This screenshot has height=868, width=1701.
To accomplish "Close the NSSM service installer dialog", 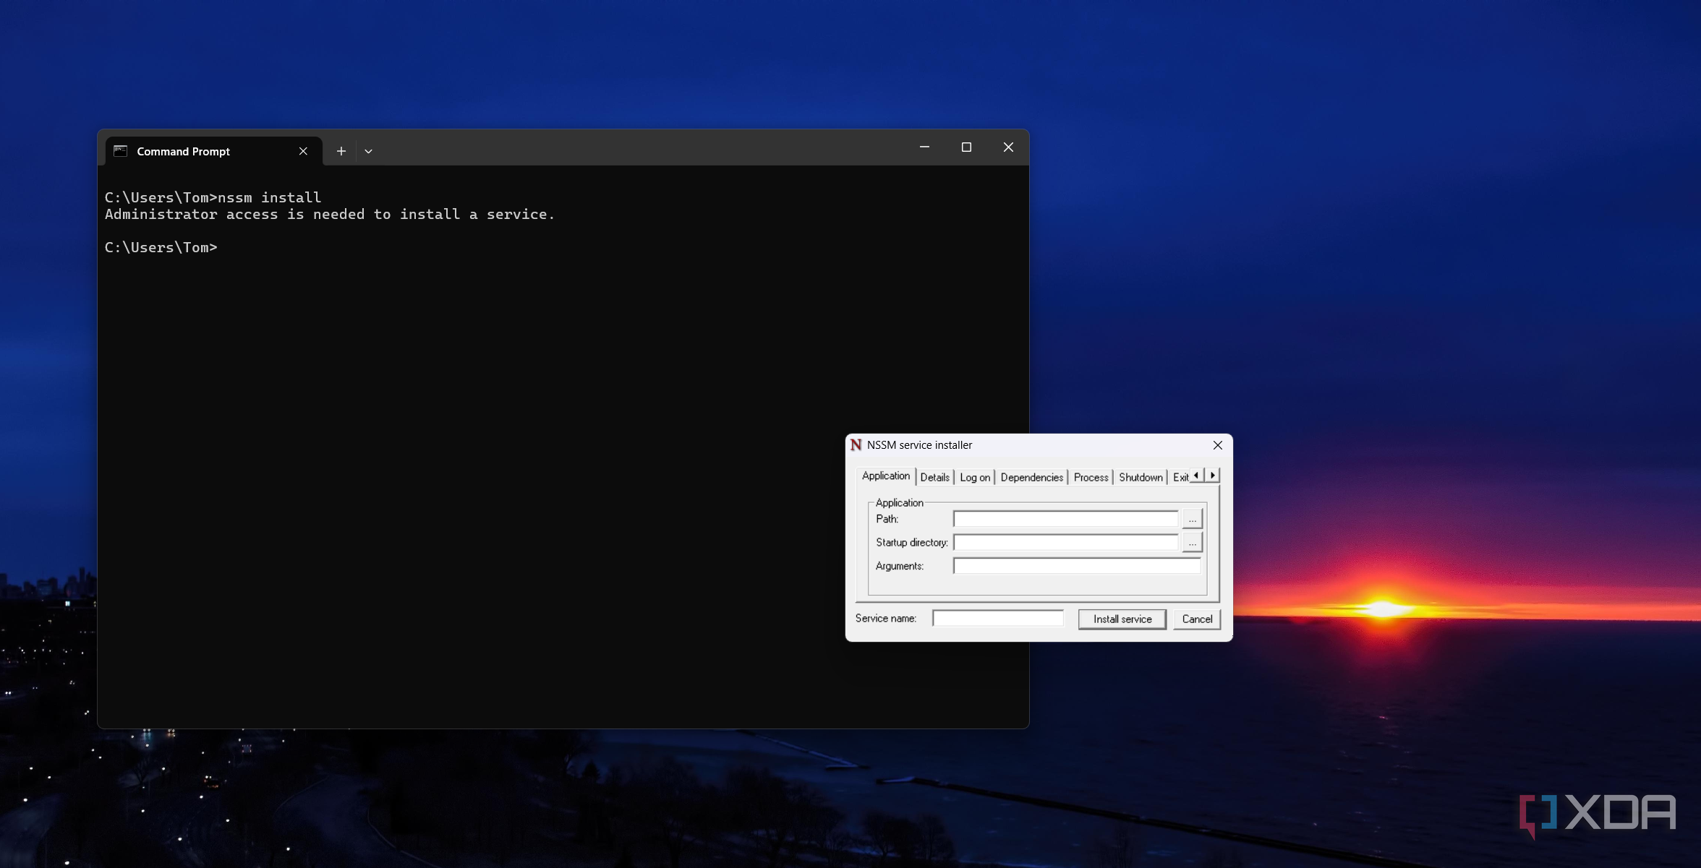I will pos(1218,445).
